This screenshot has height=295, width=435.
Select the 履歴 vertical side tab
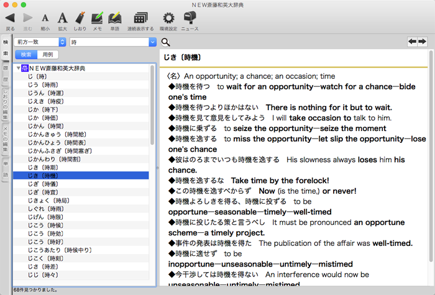coord(6,74)
